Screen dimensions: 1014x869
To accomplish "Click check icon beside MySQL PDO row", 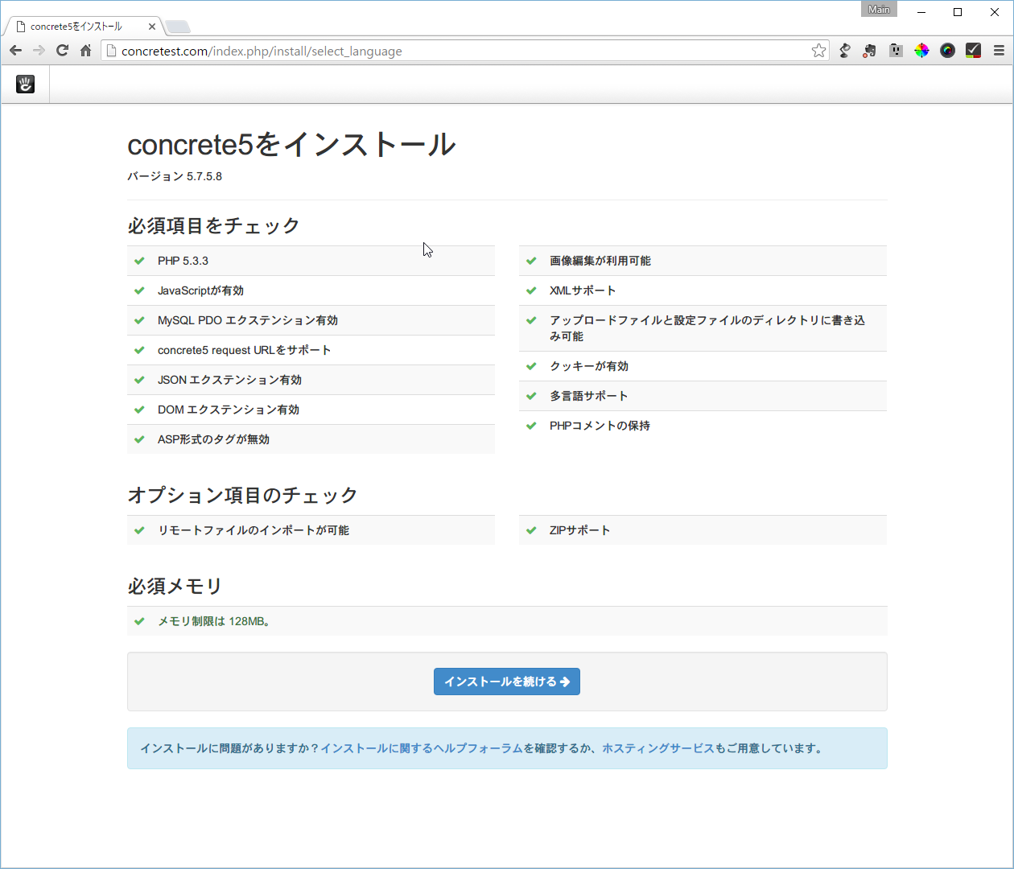I will tap(139, 320).
